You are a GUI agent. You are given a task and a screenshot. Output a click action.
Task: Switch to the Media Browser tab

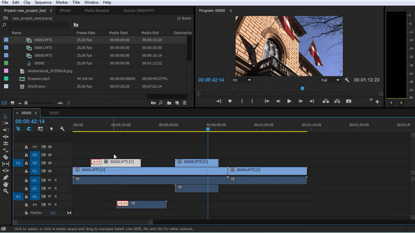pos(97,10)
